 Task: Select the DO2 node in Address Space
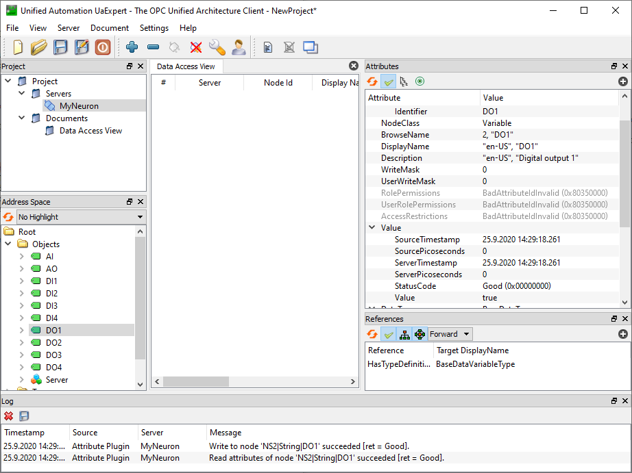pos(53,342)
